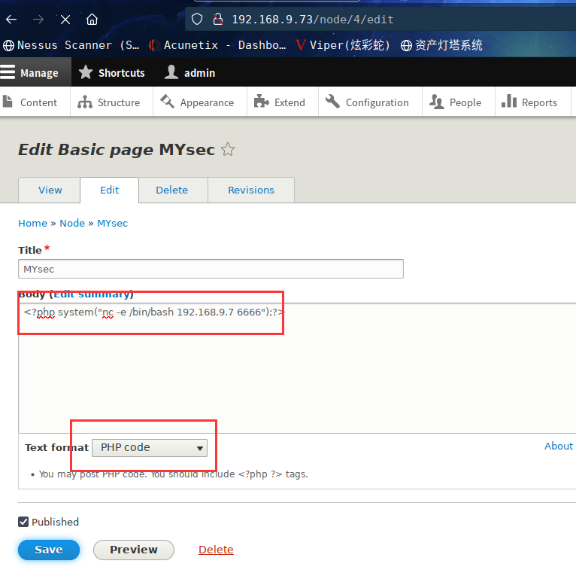
Task: Switch to the Revisions tab
Action: 251,190
